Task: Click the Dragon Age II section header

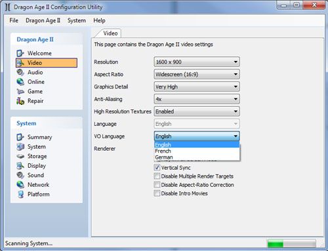Action: click(x=35, y=39)
